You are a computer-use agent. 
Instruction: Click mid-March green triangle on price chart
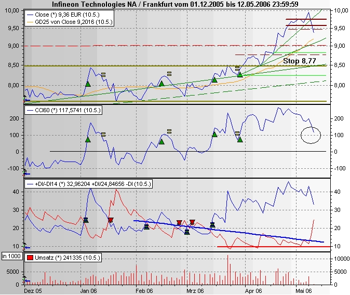(214, 80)
